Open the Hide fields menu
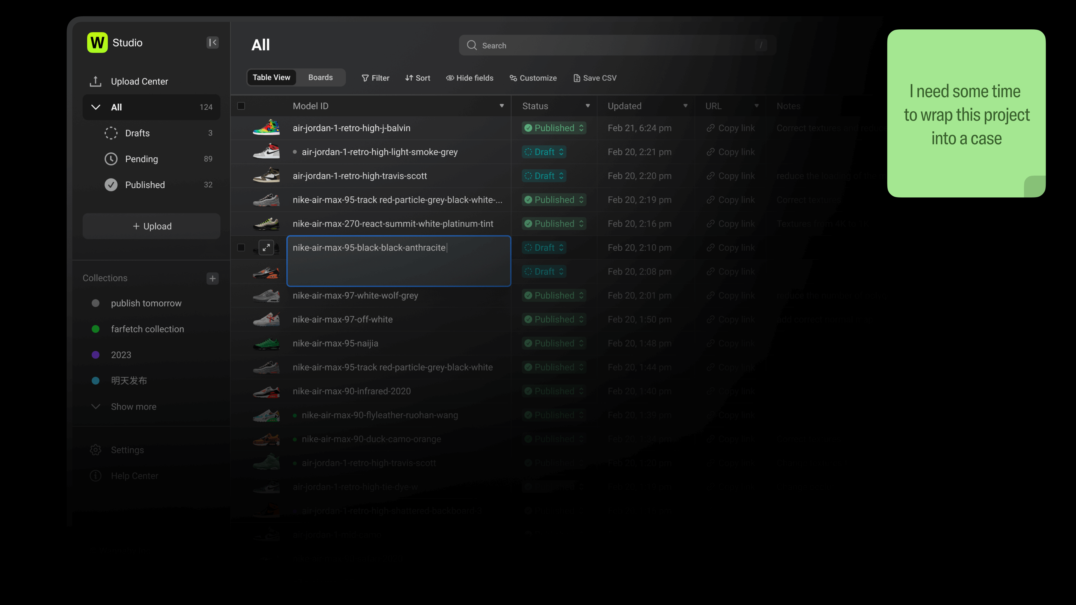 (470, 78)
